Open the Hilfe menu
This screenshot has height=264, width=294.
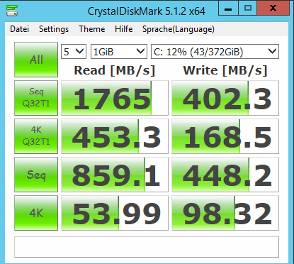pos(123,29)
